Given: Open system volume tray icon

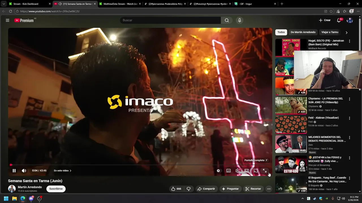Looking at the screenshot, I should (343, 198).
